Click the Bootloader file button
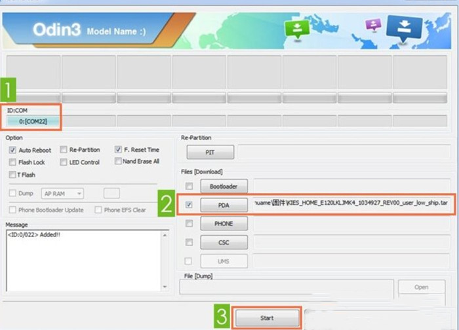Viewport: 459px width, 330px height. pyautogui.click(x=224, y=187)
